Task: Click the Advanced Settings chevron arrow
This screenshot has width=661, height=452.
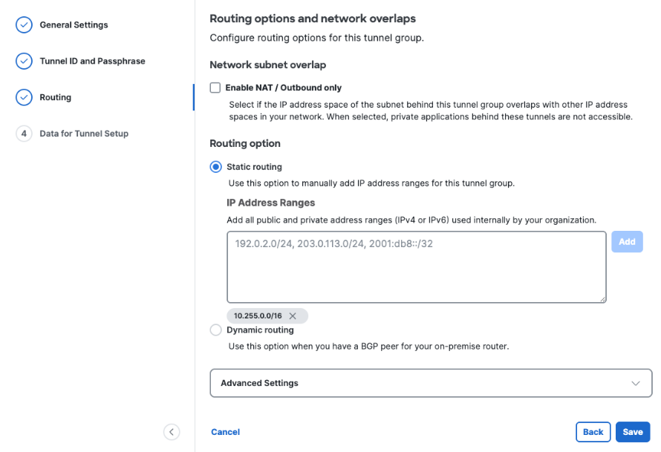Action: pyautogui.click(x=636, y=383)
